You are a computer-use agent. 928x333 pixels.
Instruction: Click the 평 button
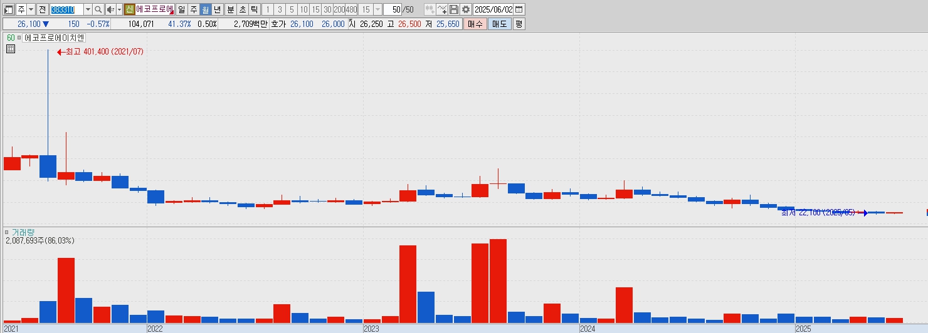(x=519, y=24)
